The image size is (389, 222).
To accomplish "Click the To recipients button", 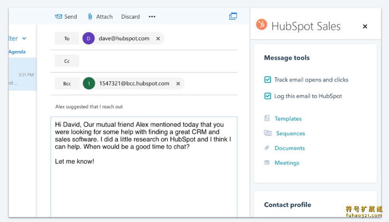I will tap(67, 39).
